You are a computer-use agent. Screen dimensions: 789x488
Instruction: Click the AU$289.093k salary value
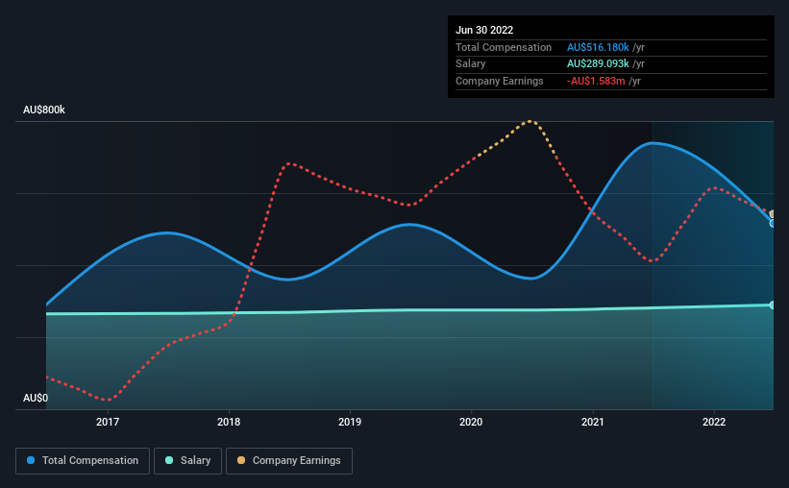598,64
